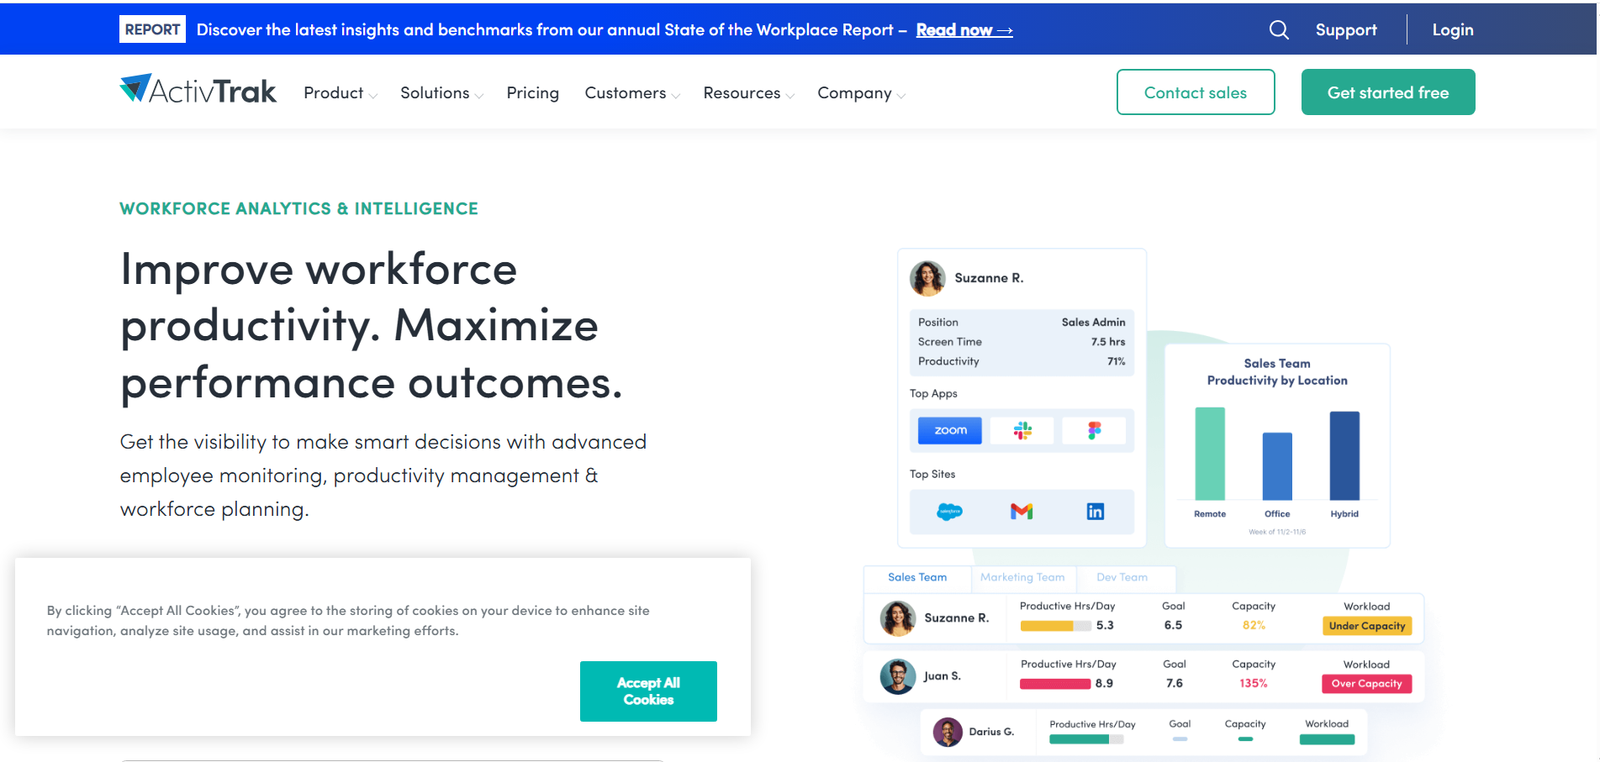Click the Contact sales button
The width and height of the screenshot is (1600, 762).
(1195, 92)
